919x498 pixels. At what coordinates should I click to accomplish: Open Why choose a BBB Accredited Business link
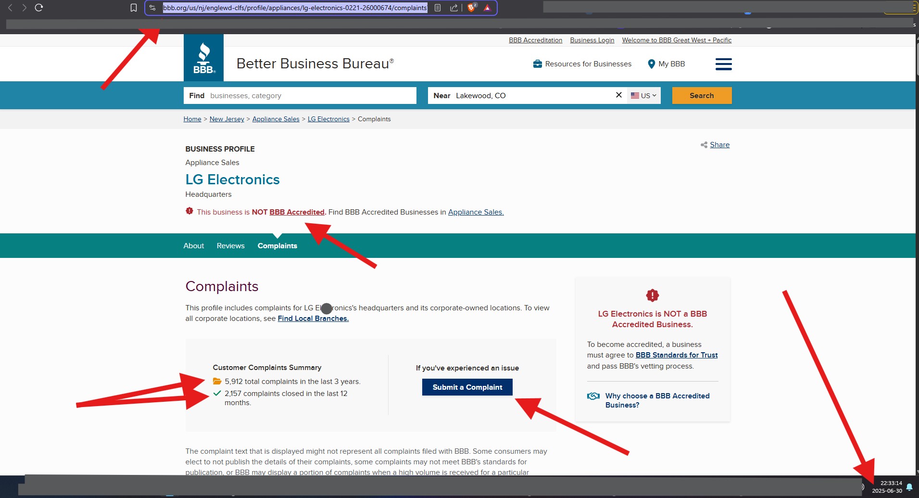tap(657, 400)
